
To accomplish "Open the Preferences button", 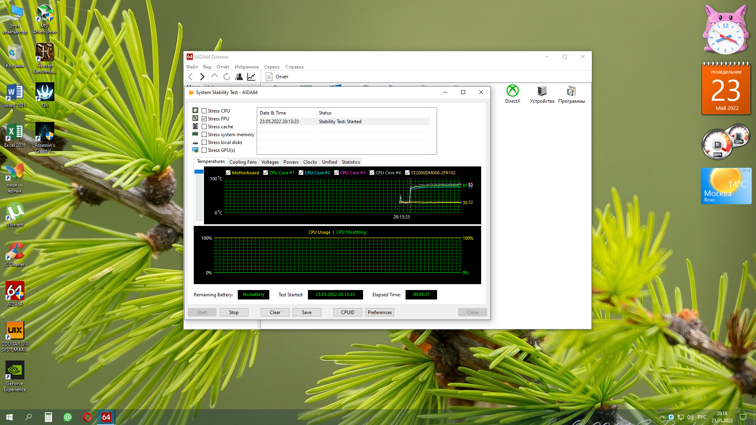I will pos(380,312).
